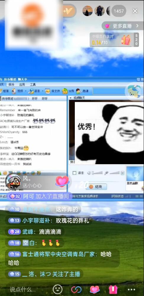Toggle the 语音 voice checkbox
Viewport: 144px width, 296px height.
coord(75,173)
